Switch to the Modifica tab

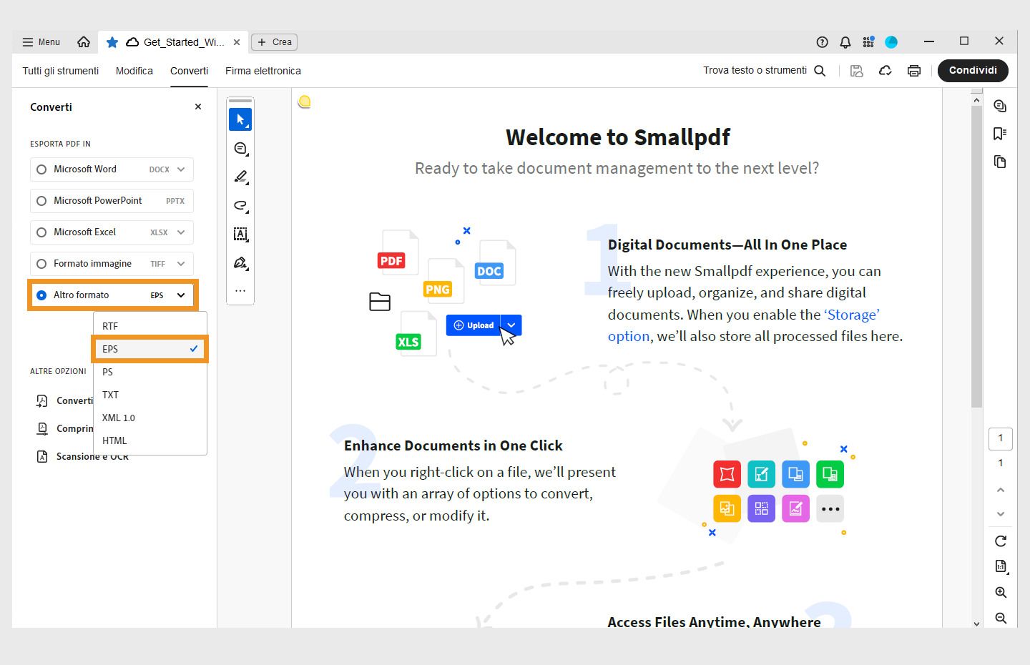pos(134,70)
